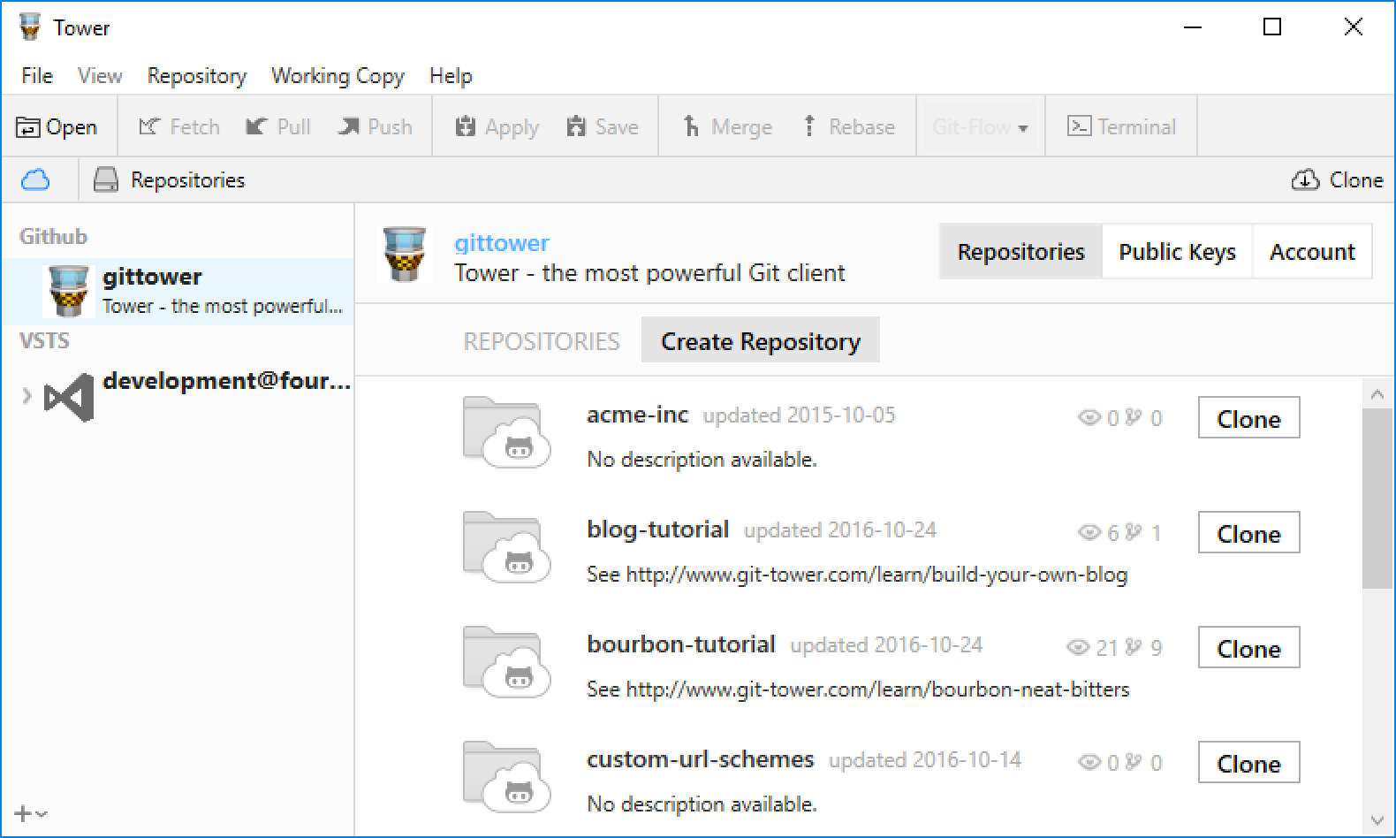This screenshot has height=838, width=1396.
Task: Clone the blog-tutorial repository
Action: [1248, 533]
